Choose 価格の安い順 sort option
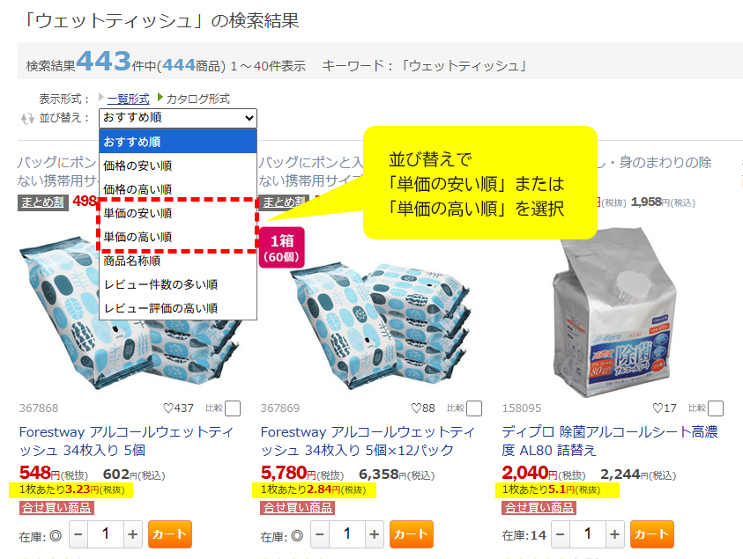Screen dimensions: 743x559 point(178,165)
